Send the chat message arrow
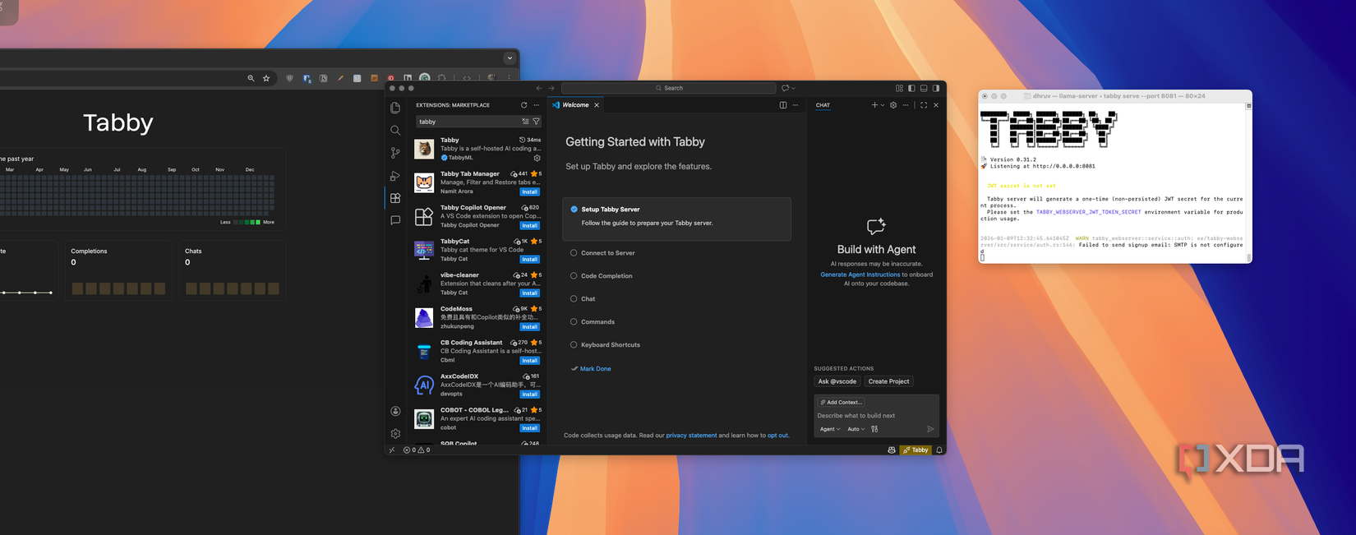Image resolution: width=1356 pixels, height=535 pixels. coord(930,429)
